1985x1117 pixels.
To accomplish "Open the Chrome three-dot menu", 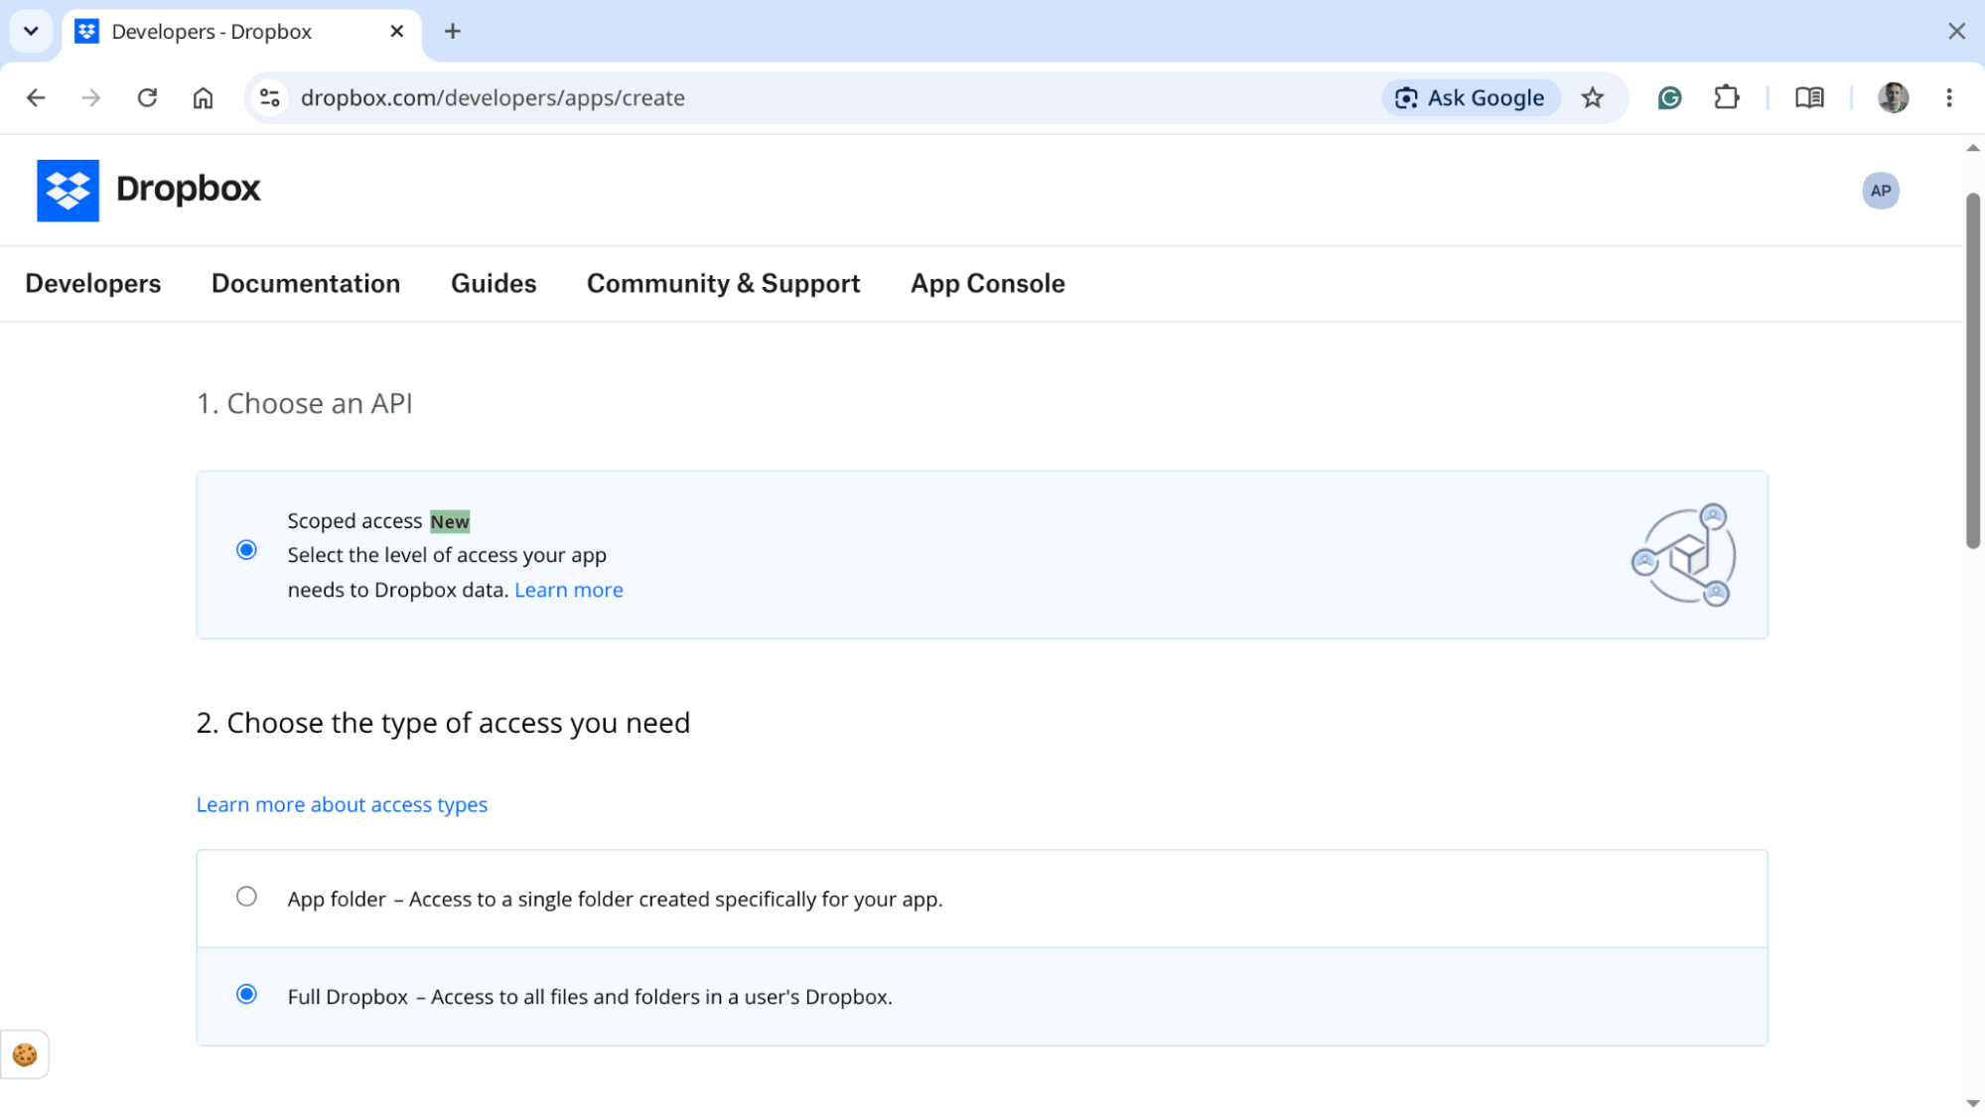I will coord(1948,97).
